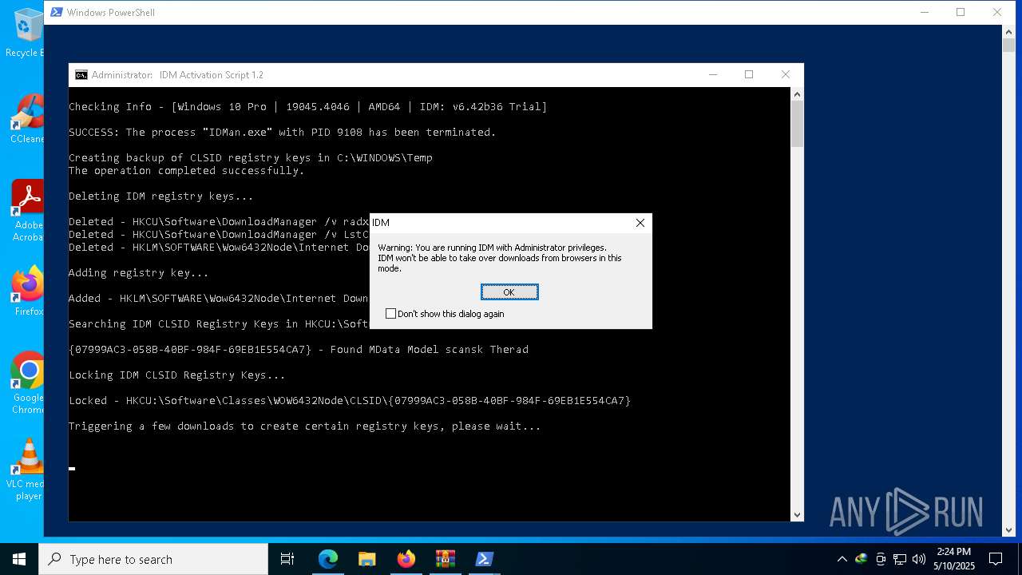1022x575 pixels.
Task: Open Task View from the taskbar
Action: click(x=287, y=559)
